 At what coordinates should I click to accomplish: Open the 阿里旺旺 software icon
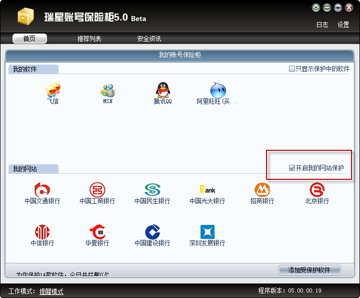(x=217, y=91)
